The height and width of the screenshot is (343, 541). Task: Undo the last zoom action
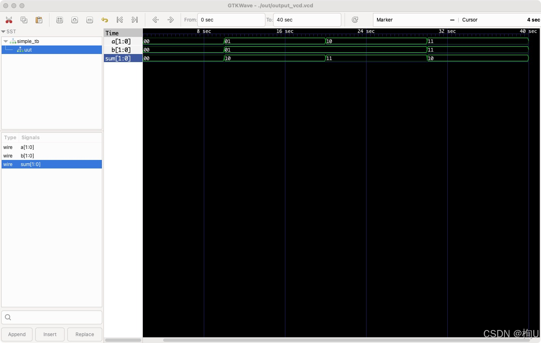pos(104,19)
